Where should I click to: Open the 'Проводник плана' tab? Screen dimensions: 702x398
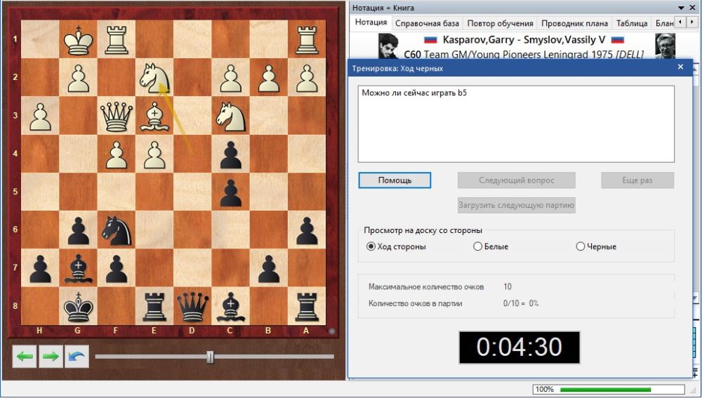[x=574, y=23]
